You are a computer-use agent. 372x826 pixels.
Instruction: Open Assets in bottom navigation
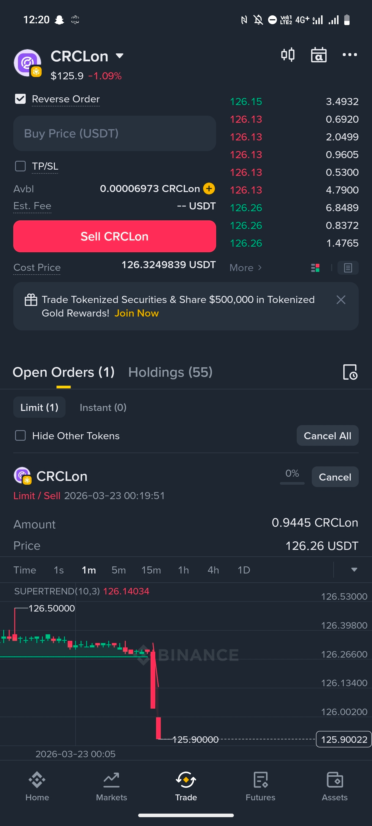click(335, 786)
